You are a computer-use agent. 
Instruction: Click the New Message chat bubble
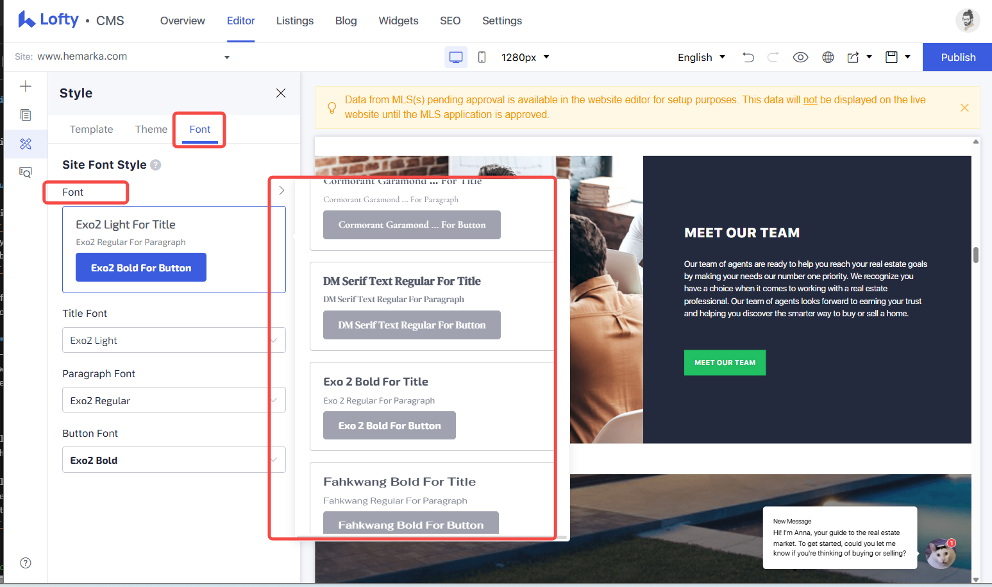pos(839,538)
